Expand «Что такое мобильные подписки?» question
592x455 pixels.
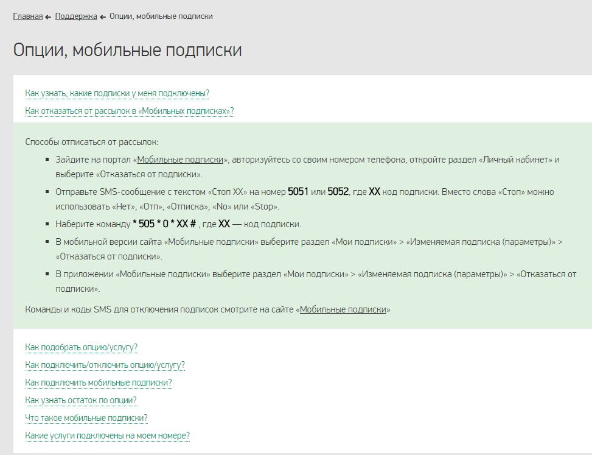tap(86, 418)
